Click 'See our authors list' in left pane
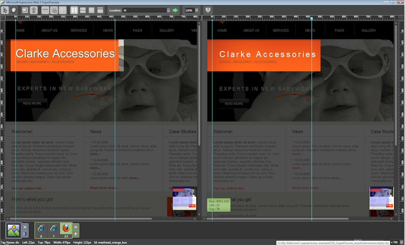This screenshot has width=405, height=245. (28, 188)
